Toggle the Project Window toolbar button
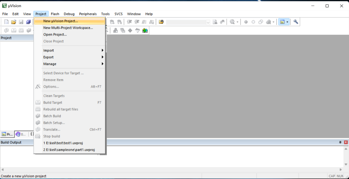 tap(282, 22)
